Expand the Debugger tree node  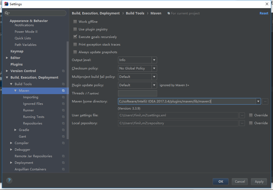coord(11,150)
